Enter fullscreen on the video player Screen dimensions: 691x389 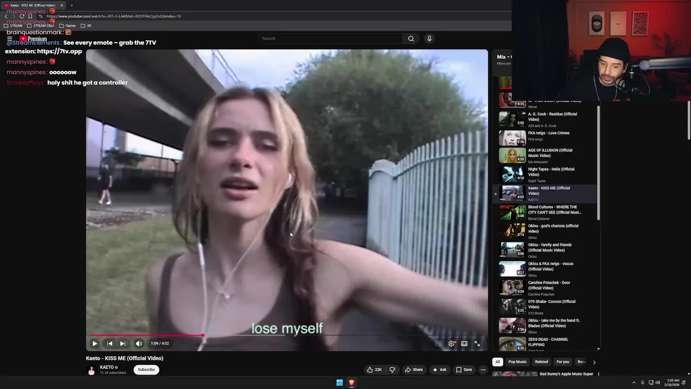(x=477, y=344)
